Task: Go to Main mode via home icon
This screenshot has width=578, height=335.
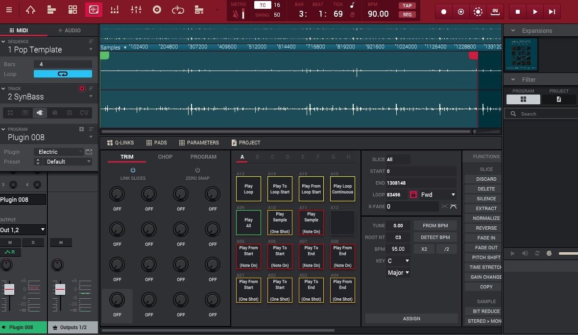Action: (30, 10)
